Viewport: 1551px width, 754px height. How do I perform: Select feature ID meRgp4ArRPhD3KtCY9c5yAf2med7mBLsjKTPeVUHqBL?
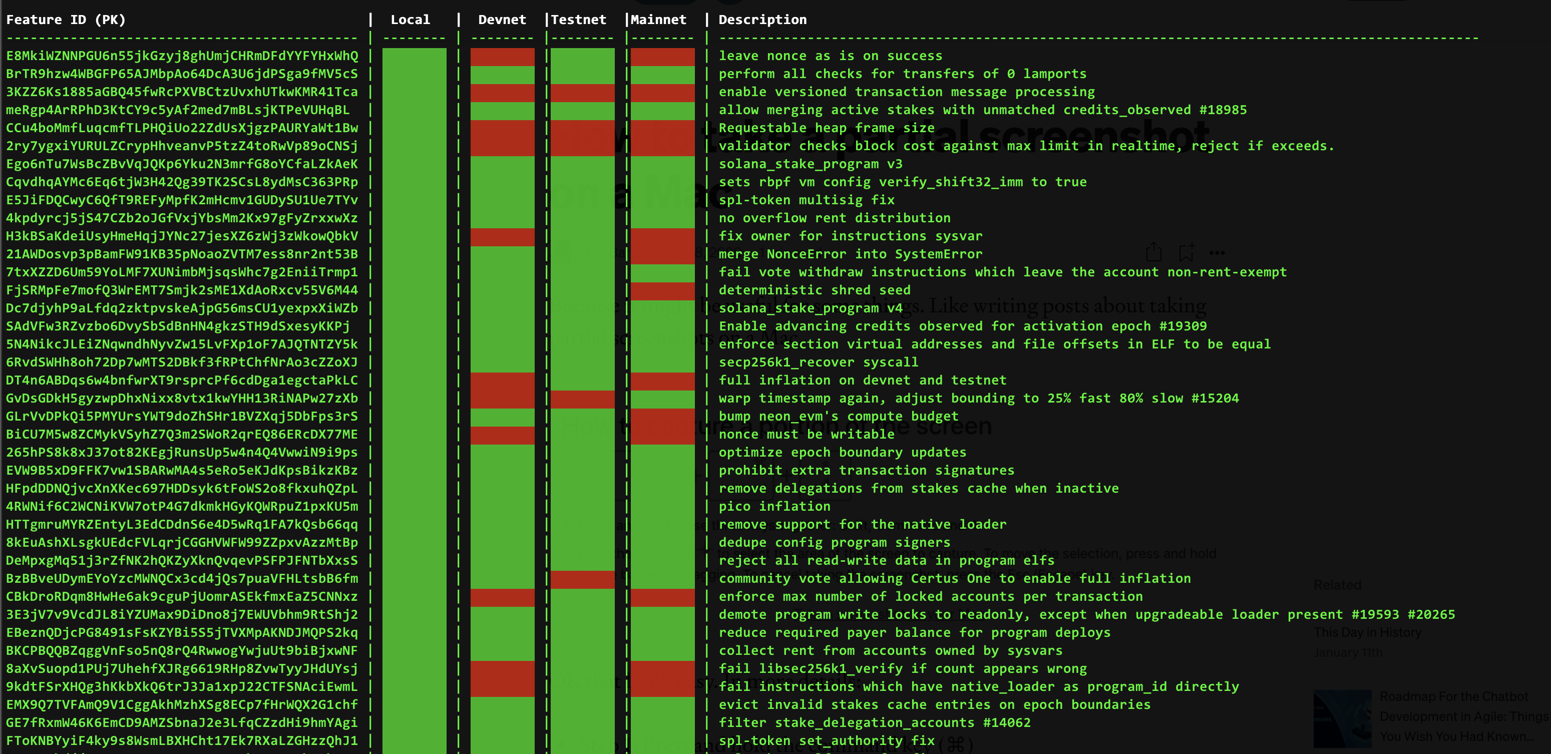(x=178, y=110)
